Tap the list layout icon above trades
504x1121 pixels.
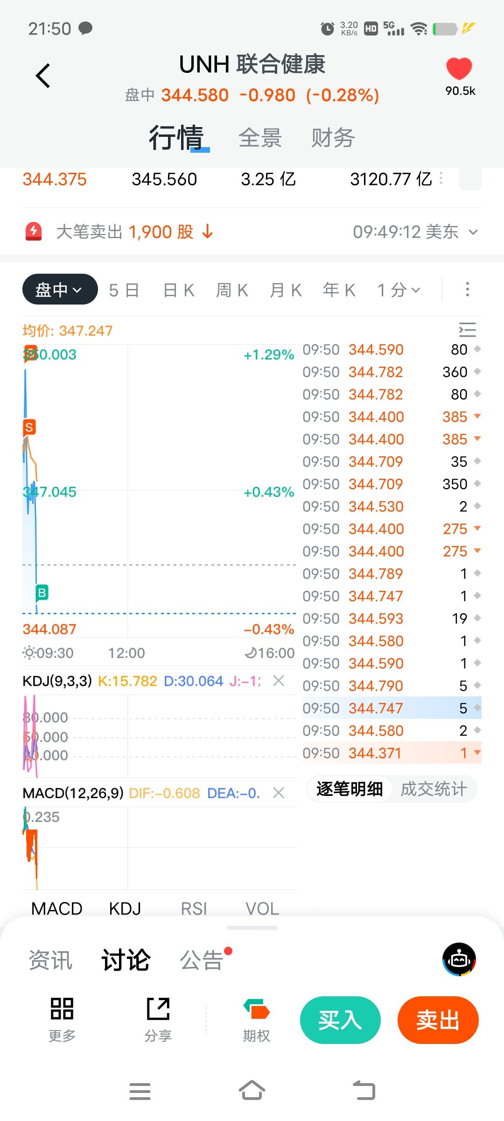coord(467,330)
